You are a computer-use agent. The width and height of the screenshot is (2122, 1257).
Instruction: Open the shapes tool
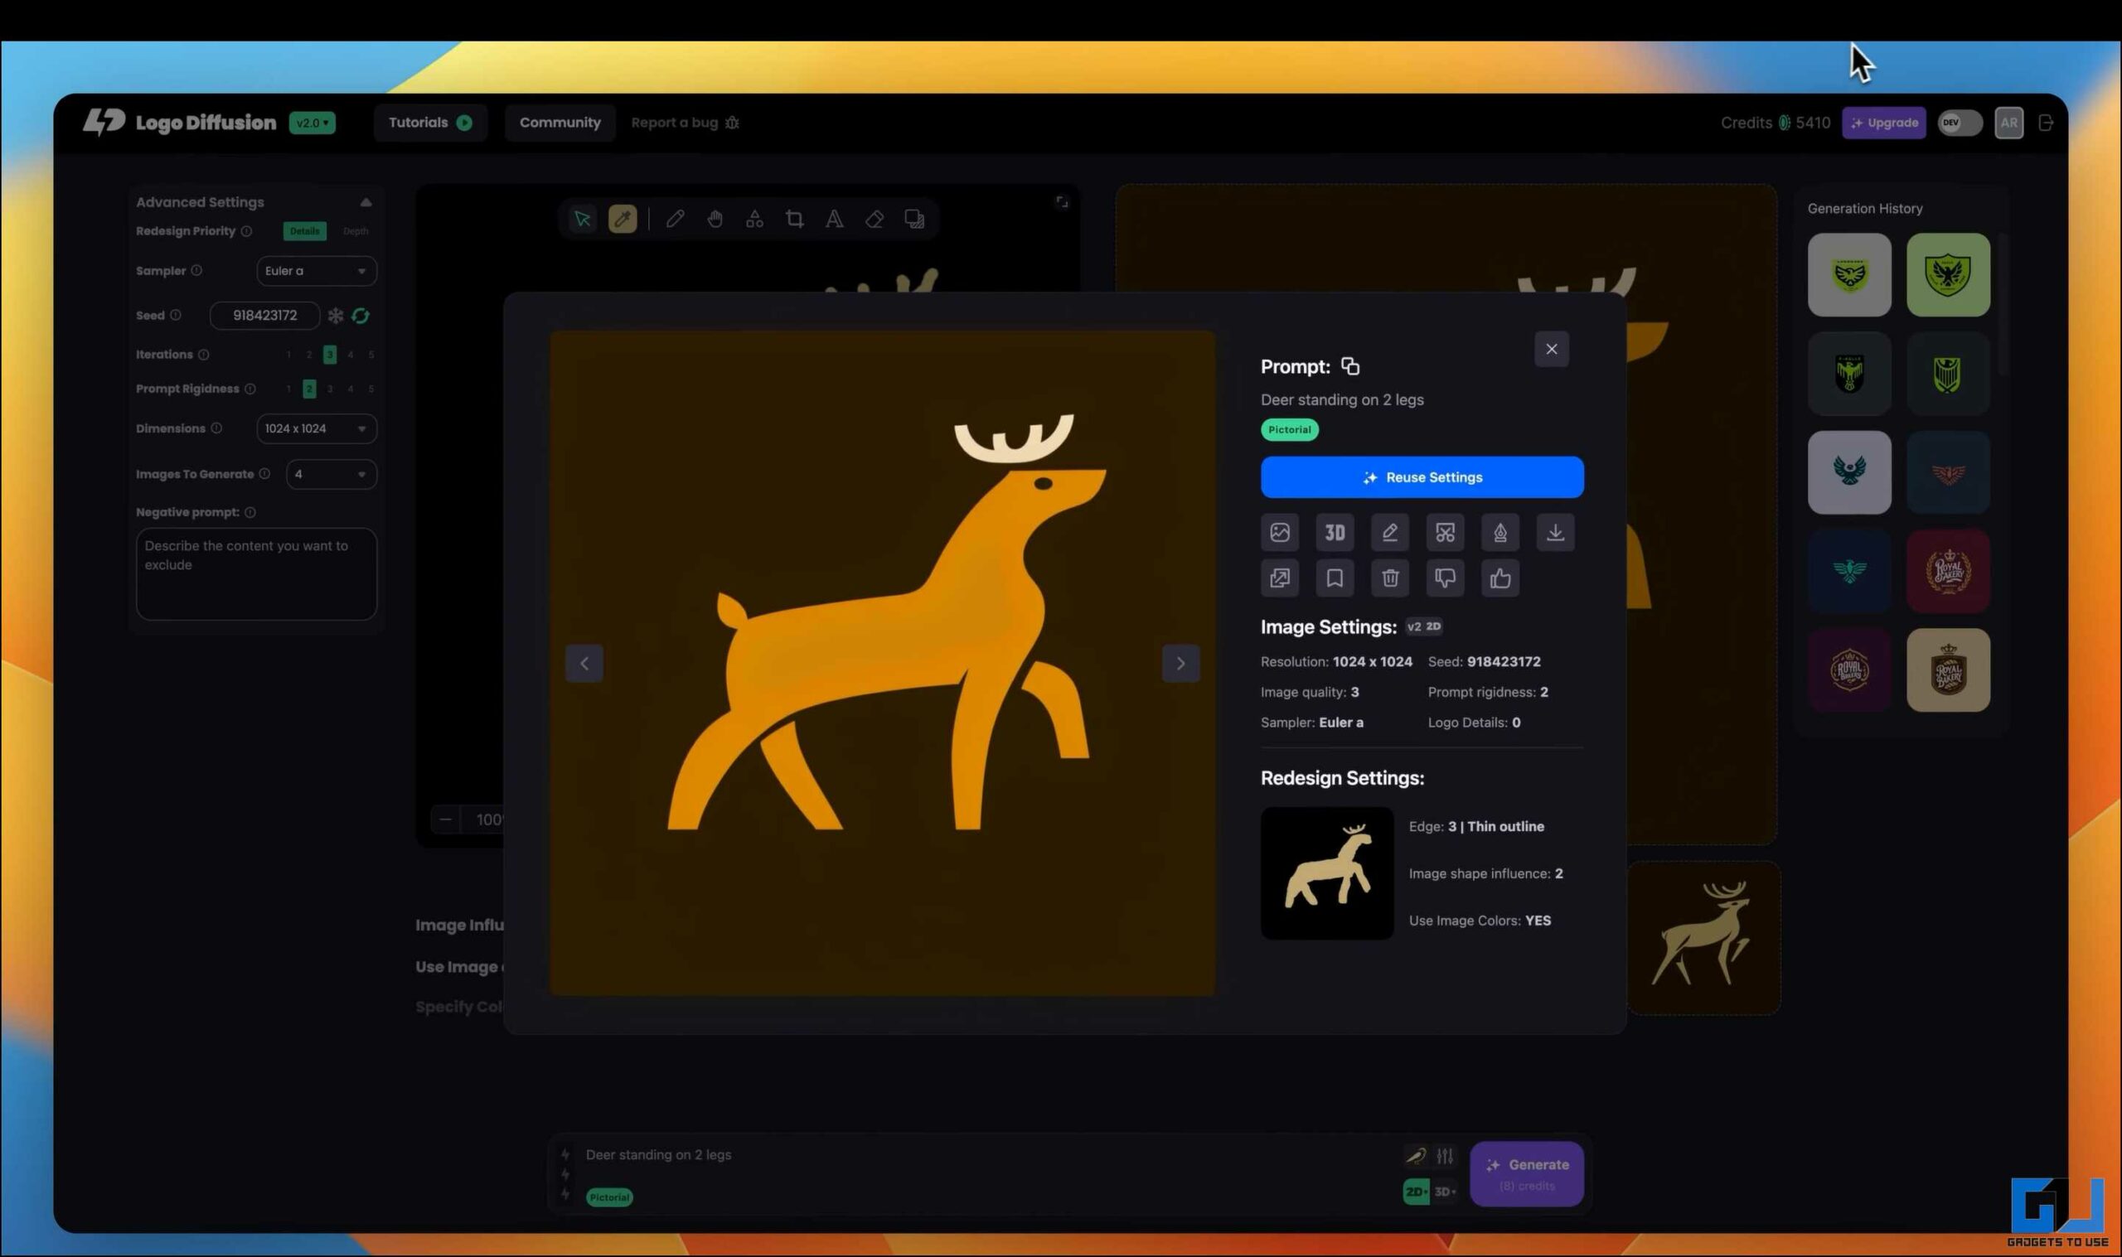(754, 219)
